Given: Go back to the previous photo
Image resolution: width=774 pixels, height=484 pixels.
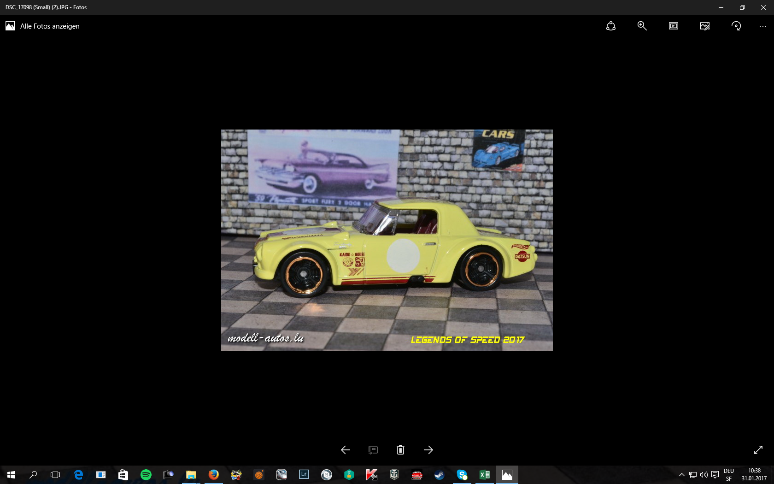Looking at the screenshot, I should [x=345, y=449].
